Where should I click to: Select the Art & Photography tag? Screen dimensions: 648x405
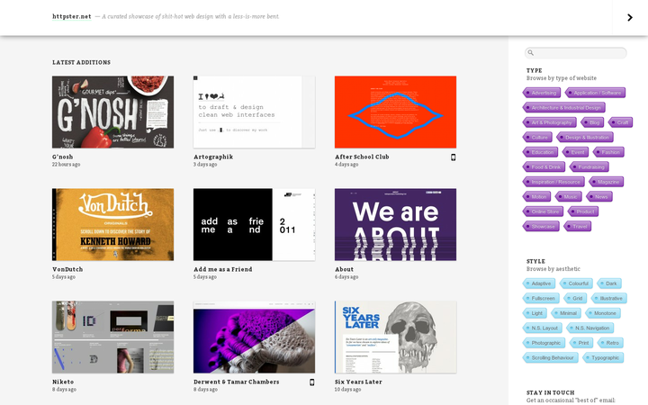click(550, 122)
